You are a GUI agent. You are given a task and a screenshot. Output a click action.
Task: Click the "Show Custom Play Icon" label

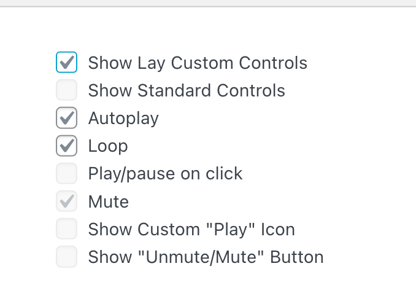click(191, 230)
